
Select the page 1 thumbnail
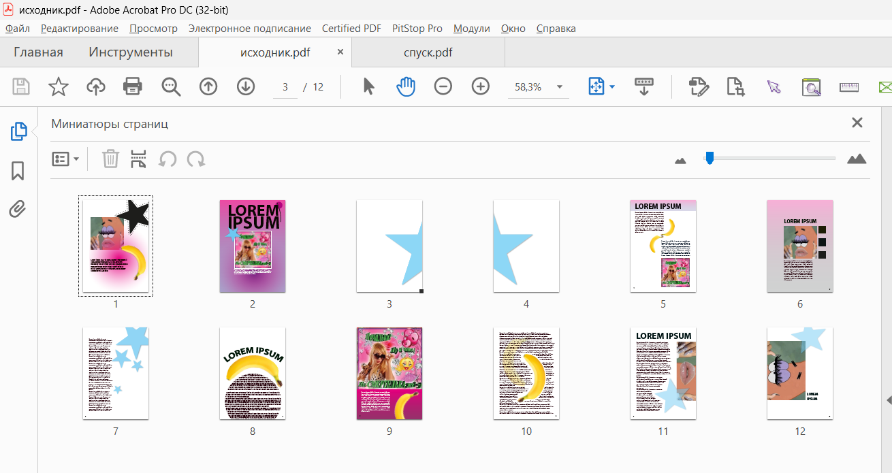point(116,246)
